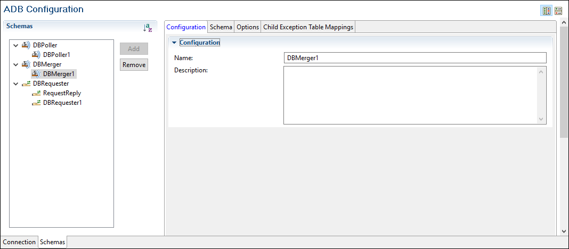Open the Options tab
569x249 pixels.
248,27
